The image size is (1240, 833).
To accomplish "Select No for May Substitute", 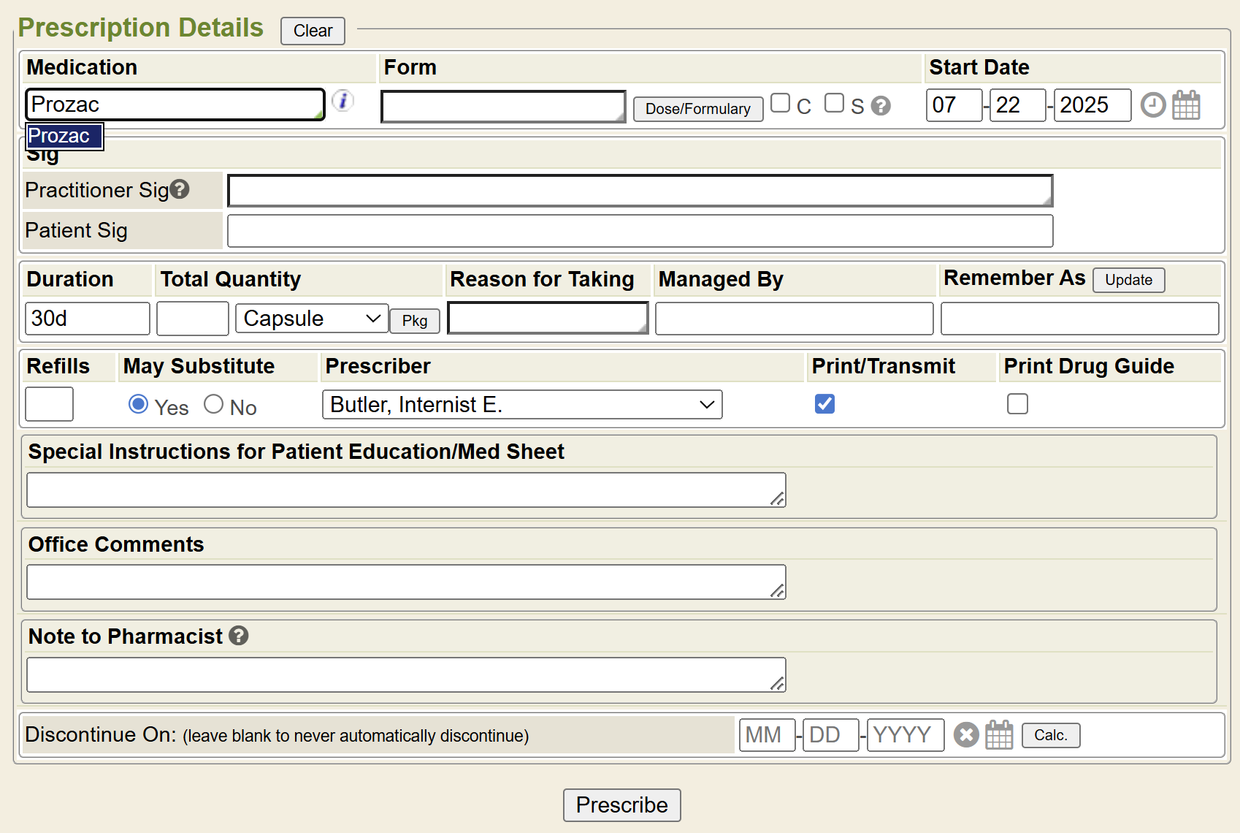I will [x=213, y=404].
